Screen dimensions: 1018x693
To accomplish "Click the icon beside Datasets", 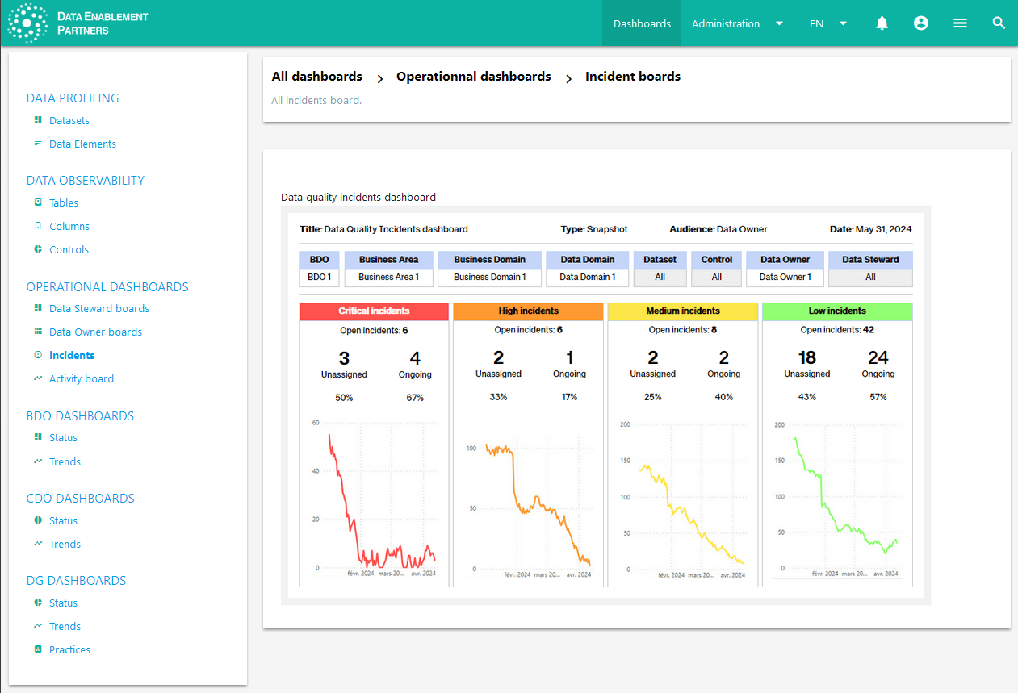I will (x=38, y=120).
